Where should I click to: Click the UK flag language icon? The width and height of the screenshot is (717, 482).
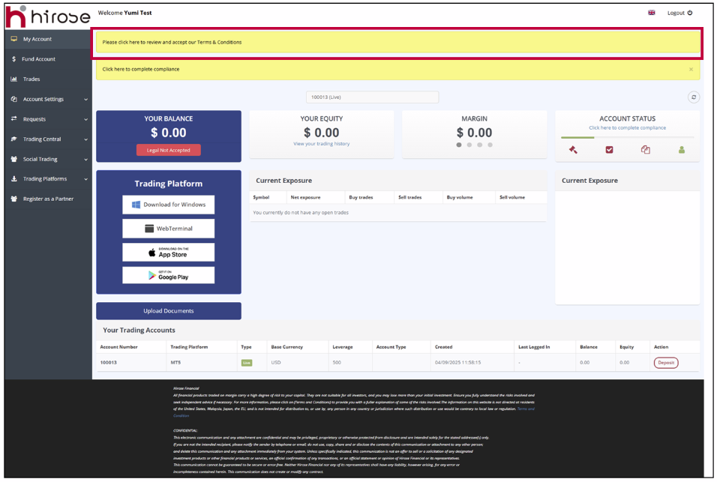tap(651, 13)
